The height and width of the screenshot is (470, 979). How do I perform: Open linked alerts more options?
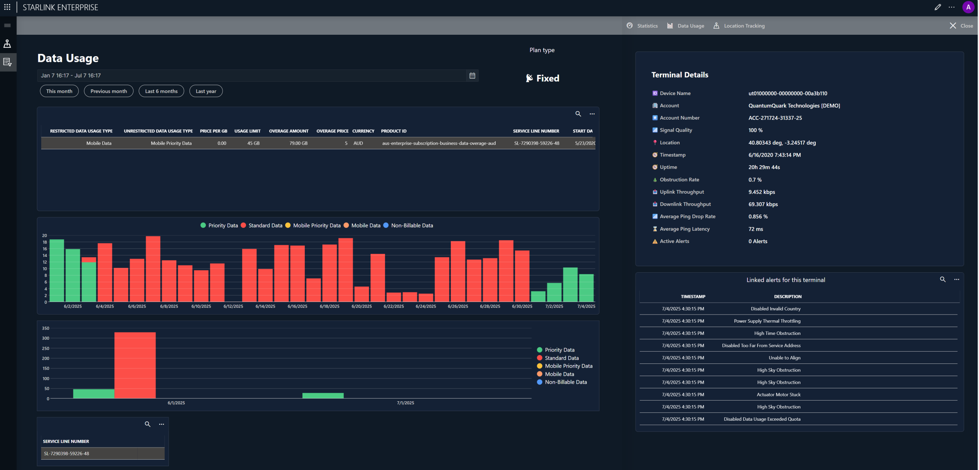pyautogui.click(x=956, y=279)
